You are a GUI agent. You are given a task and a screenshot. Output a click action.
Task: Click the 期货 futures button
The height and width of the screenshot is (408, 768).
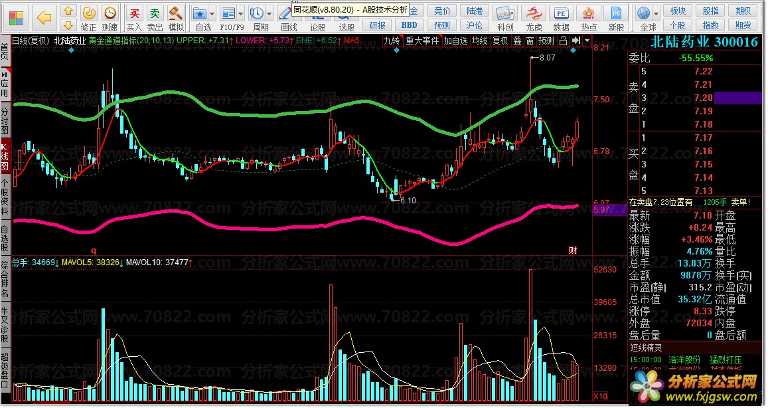[743, 25]
